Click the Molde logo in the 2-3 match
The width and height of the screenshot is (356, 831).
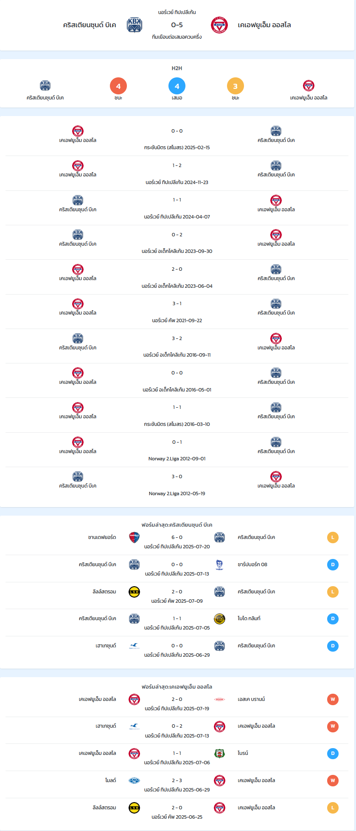[134, 780]
